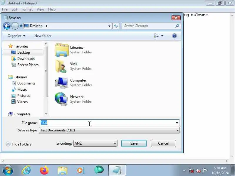Open the Encoding ANSI dropdown
The image size is (235, 176).
pyautogui.click(x=95, y=143)
